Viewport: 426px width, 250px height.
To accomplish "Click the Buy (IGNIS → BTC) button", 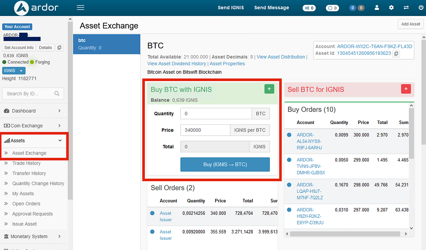I will click(x=225, y=164).
